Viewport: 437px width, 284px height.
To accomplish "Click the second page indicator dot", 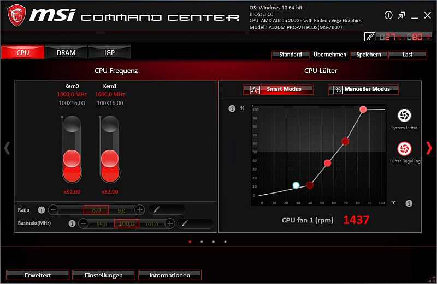I will coord(202,241).
